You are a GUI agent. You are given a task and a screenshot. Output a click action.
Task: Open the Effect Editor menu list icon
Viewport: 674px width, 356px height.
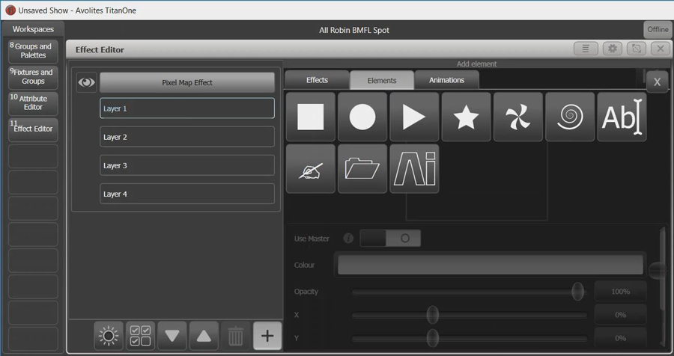[586, 49]
